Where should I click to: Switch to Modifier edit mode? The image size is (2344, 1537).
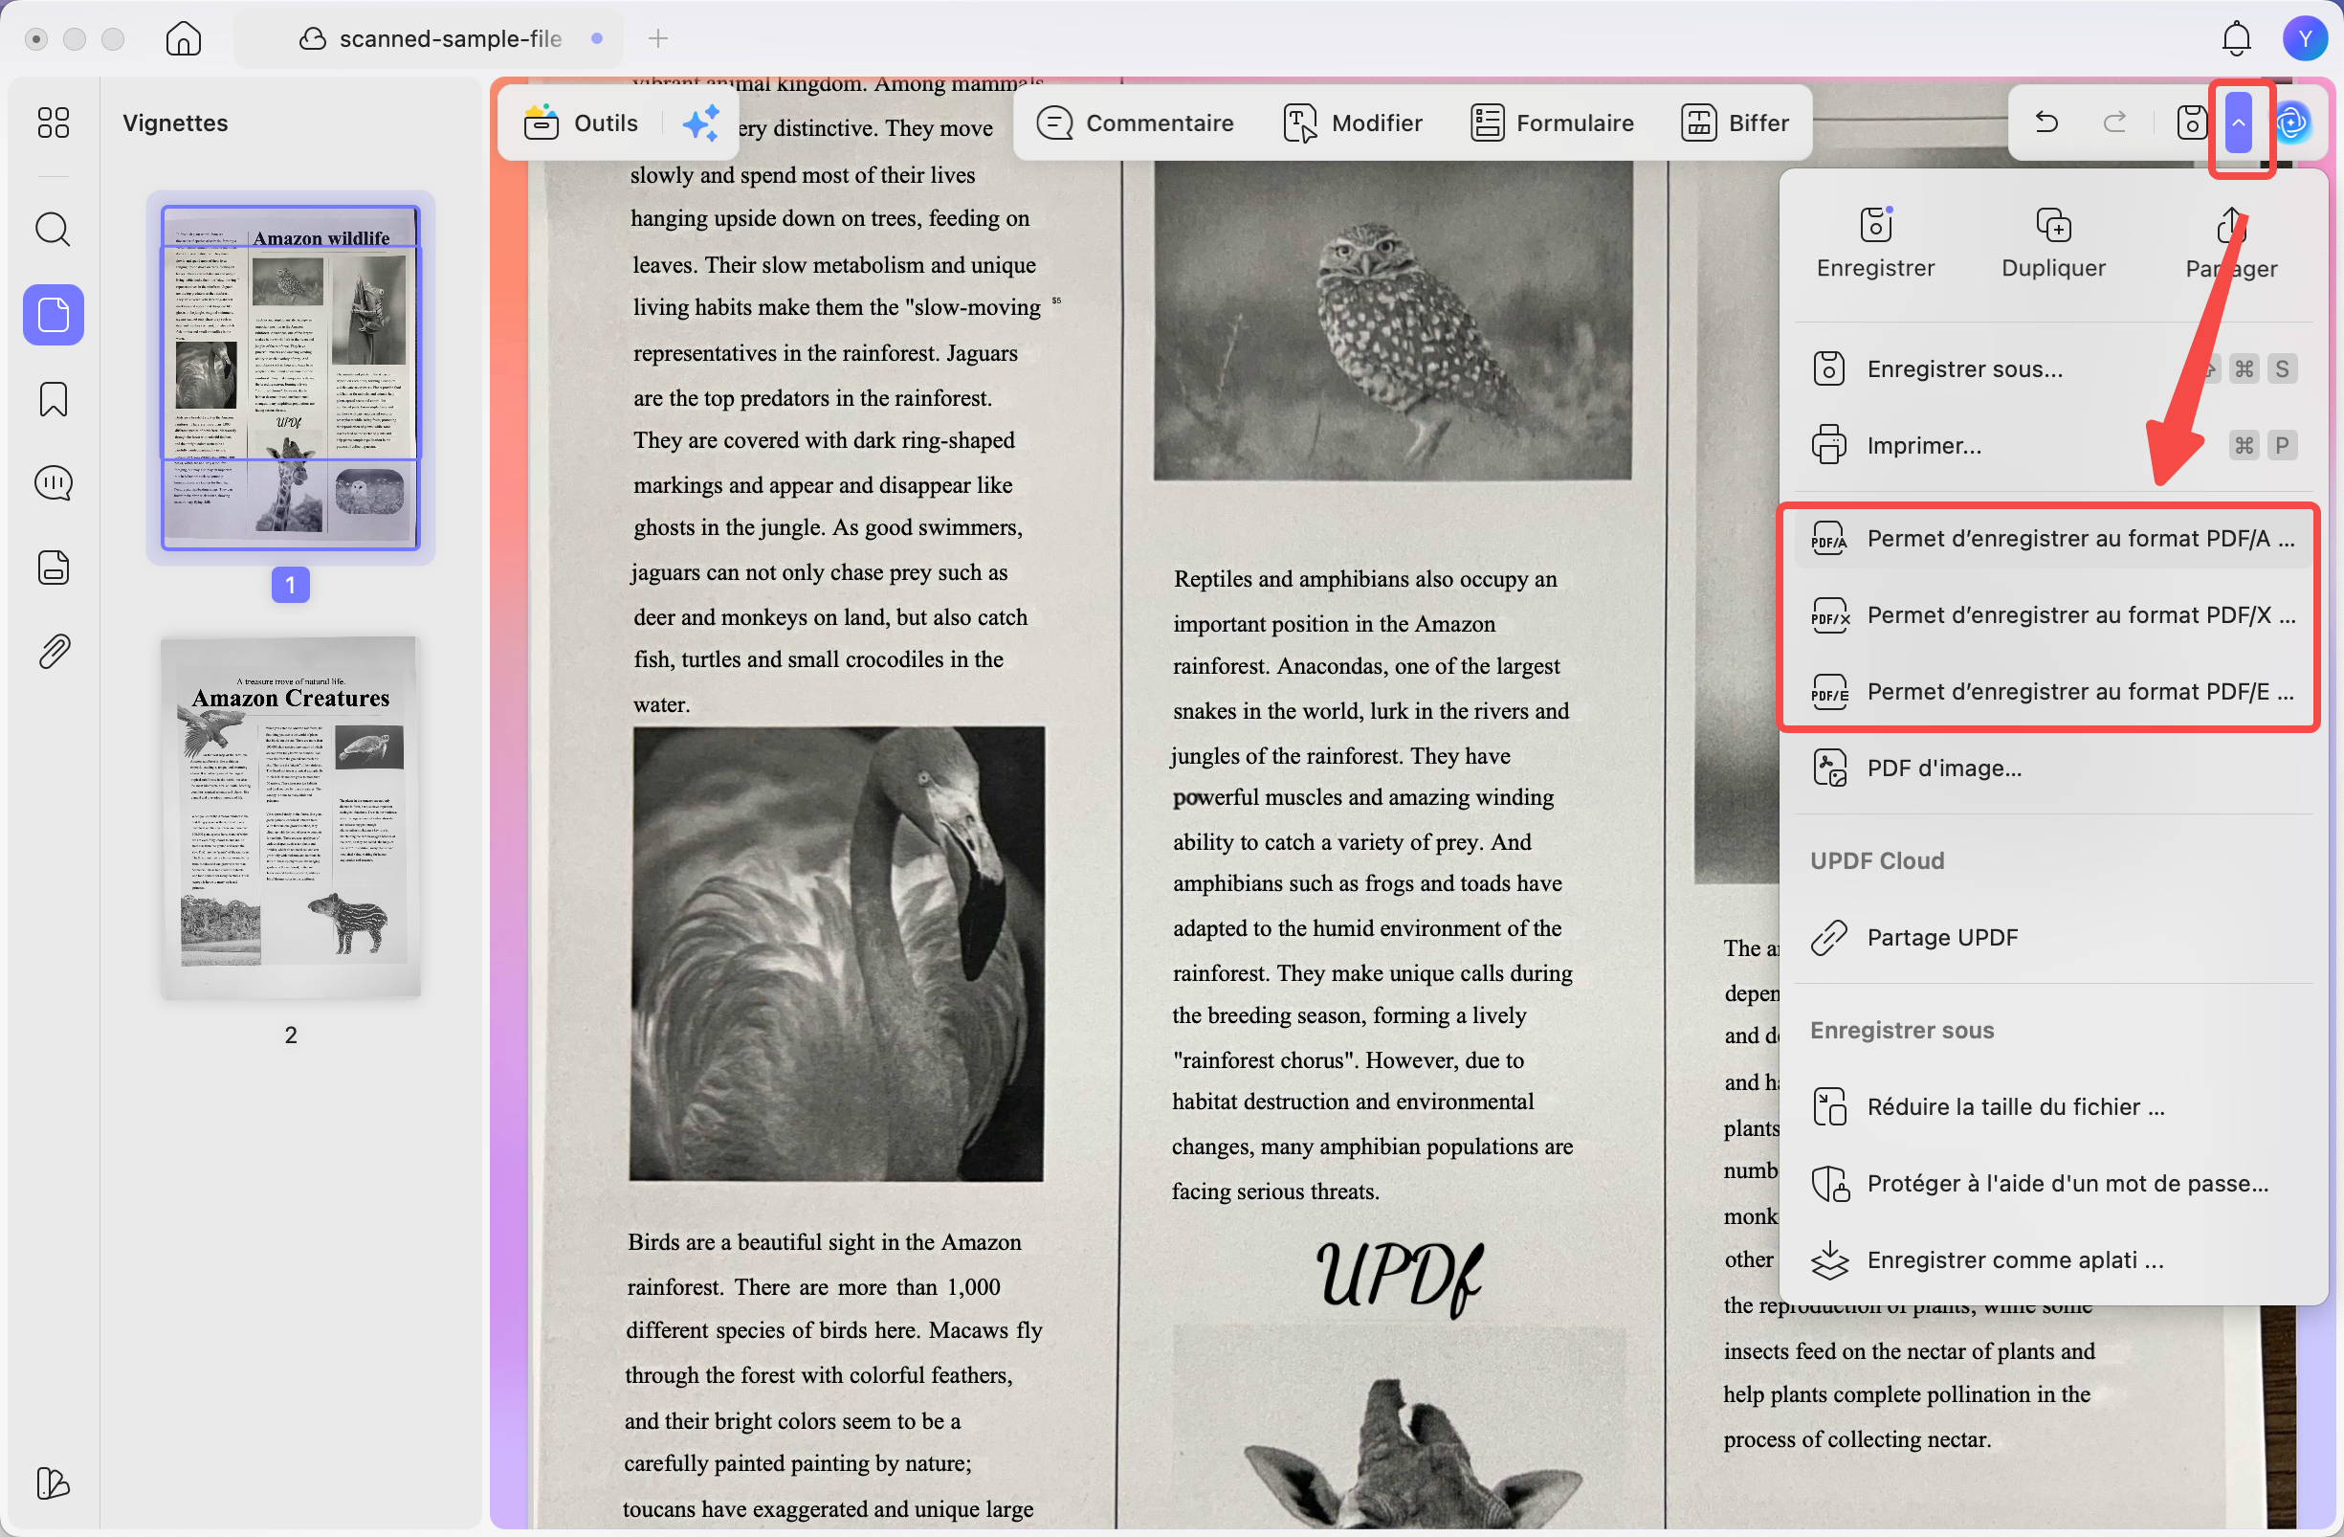click(x=1353, y=123)
